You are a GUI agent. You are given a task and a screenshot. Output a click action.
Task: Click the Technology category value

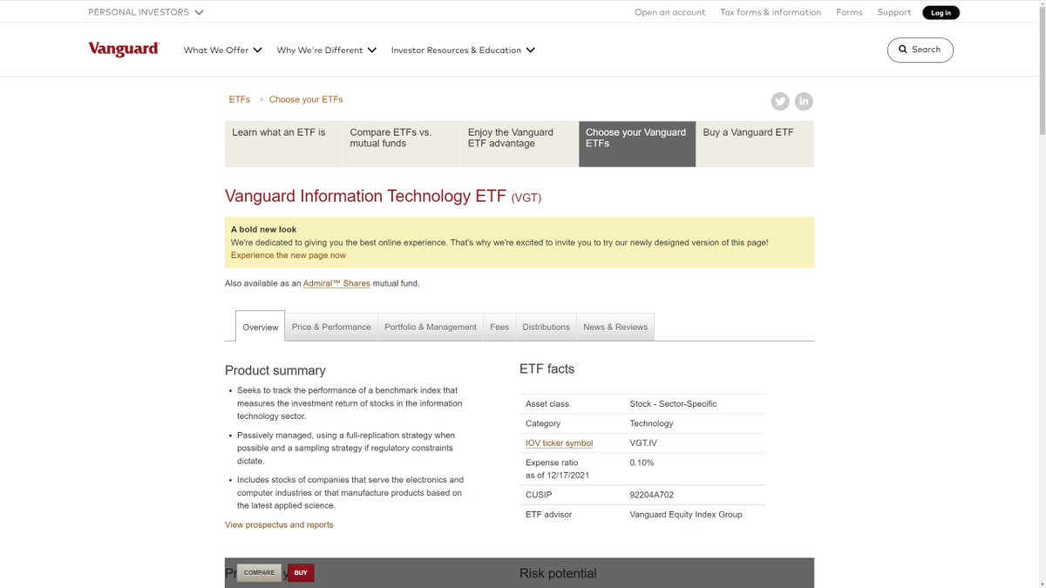pyautogui.click(x=651, y=423)
